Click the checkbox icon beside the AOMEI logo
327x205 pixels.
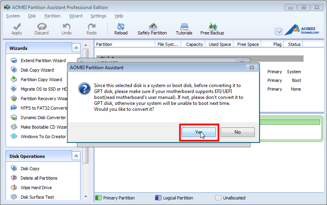(x=279, y=31)
